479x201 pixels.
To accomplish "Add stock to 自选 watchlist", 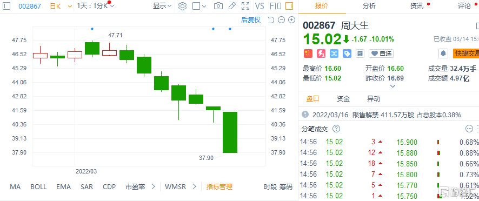I will click(381, 54).
